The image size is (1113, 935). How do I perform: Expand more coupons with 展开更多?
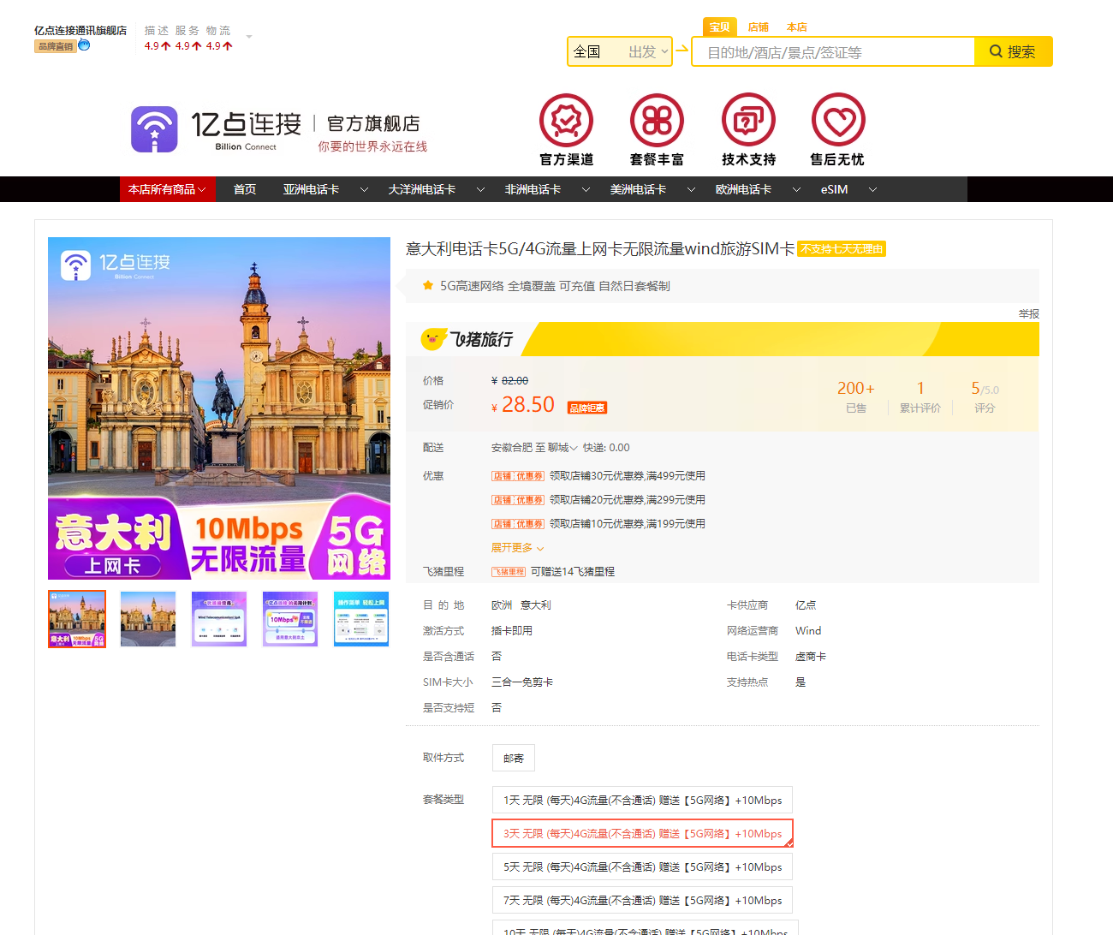(x=517, y=548)
